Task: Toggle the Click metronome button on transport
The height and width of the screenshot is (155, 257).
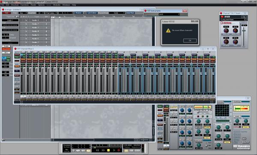Action: pyautogui.click(x=126, y=151)
